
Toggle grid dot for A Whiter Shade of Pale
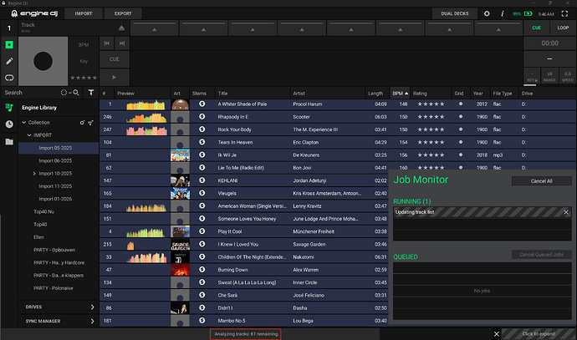[x=460, y=104]
